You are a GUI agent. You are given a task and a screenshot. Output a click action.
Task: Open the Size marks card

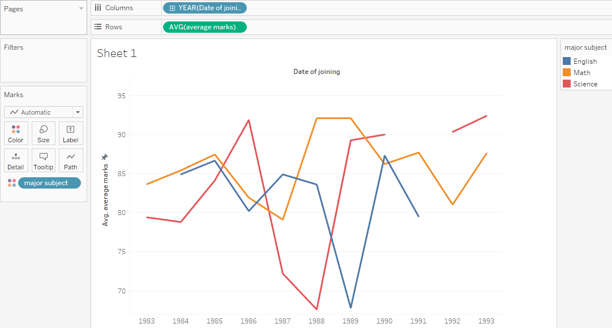44,133
